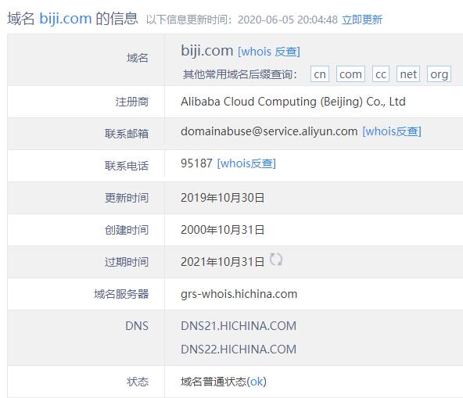The width and height of the screenshot is (463, 398).
Task: Click [whois反查] beside the contact email
Action: (x=392, y=131)
